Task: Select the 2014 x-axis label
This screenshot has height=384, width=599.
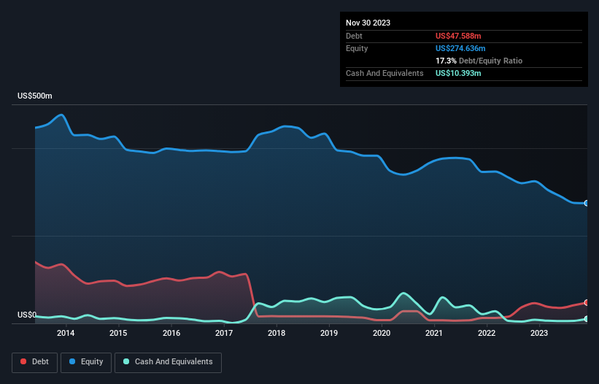Action: click(66, 334)
